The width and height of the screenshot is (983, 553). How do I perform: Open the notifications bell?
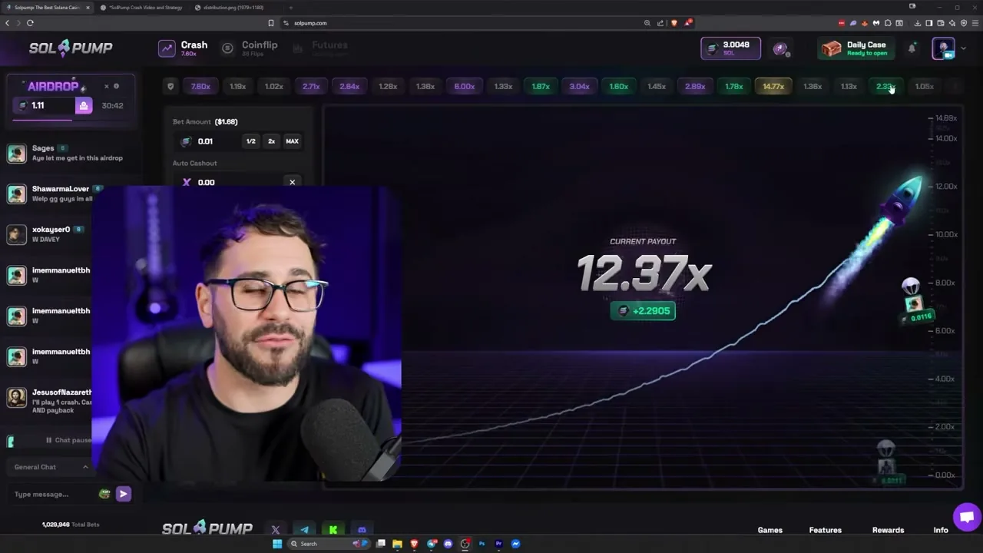[x=912, y=48]
